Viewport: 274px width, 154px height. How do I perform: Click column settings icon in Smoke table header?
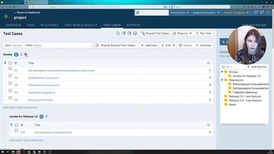pos(208,63)
